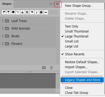
Task: Select the leaning palm tree recent shape
Action: pos(4,12)
